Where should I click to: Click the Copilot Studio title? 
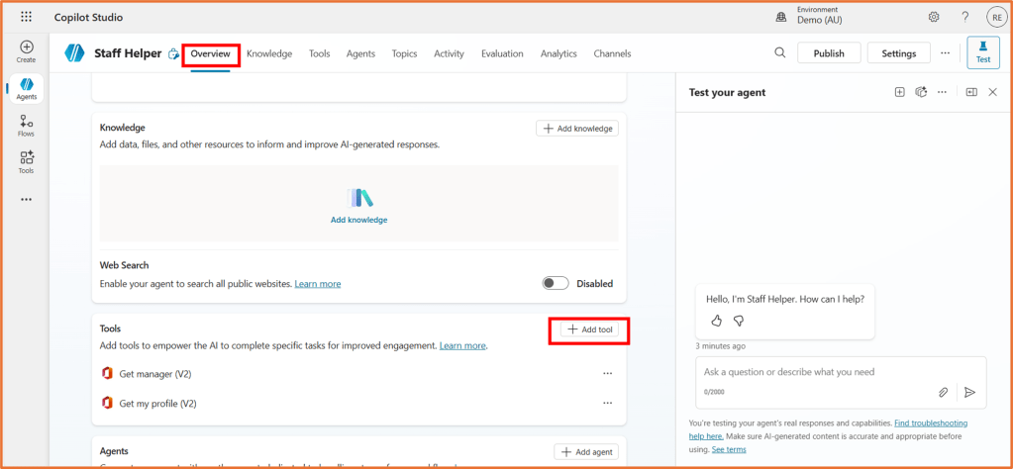tap(88, 18)
